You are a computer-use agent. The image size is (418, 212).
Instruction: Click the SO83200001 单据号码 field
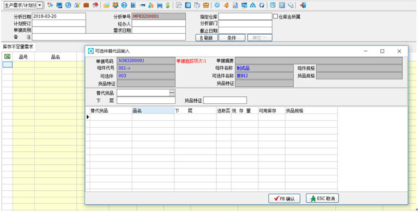pos(146,61)
